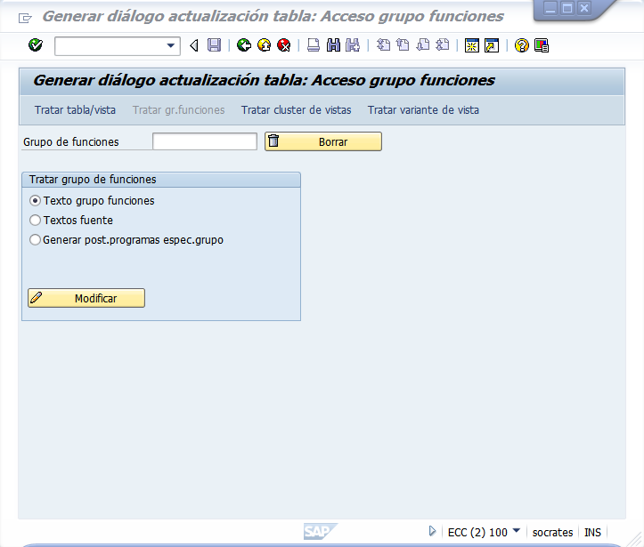644x547 pixels.
Task: Click the yellow Exit arrow icon
Action: coord(264,45)
